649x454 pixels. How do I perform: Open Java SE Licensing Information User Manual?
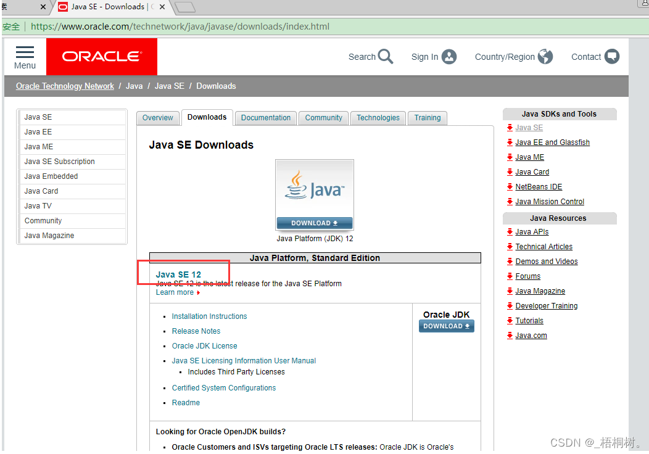tap(244, 361)
